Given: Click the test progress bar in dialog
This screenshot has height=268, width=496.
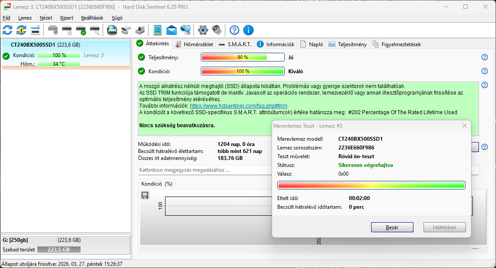Looking at the screenshot, I should click(371, 185).
